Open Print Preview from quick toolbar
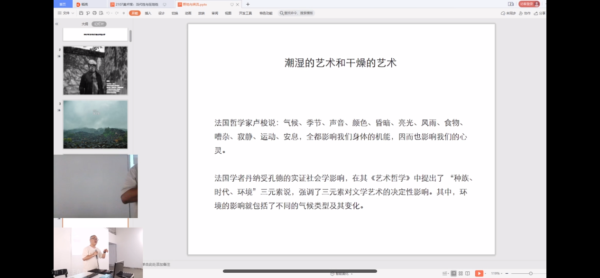600x278 pixels. pyautogui.click(x=101, y=13)
